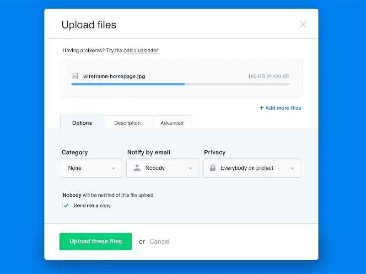This screenshot has width=366, height=274.
Task: Toggle the Send me a copy checkbox
Action: tap(66, 205)
